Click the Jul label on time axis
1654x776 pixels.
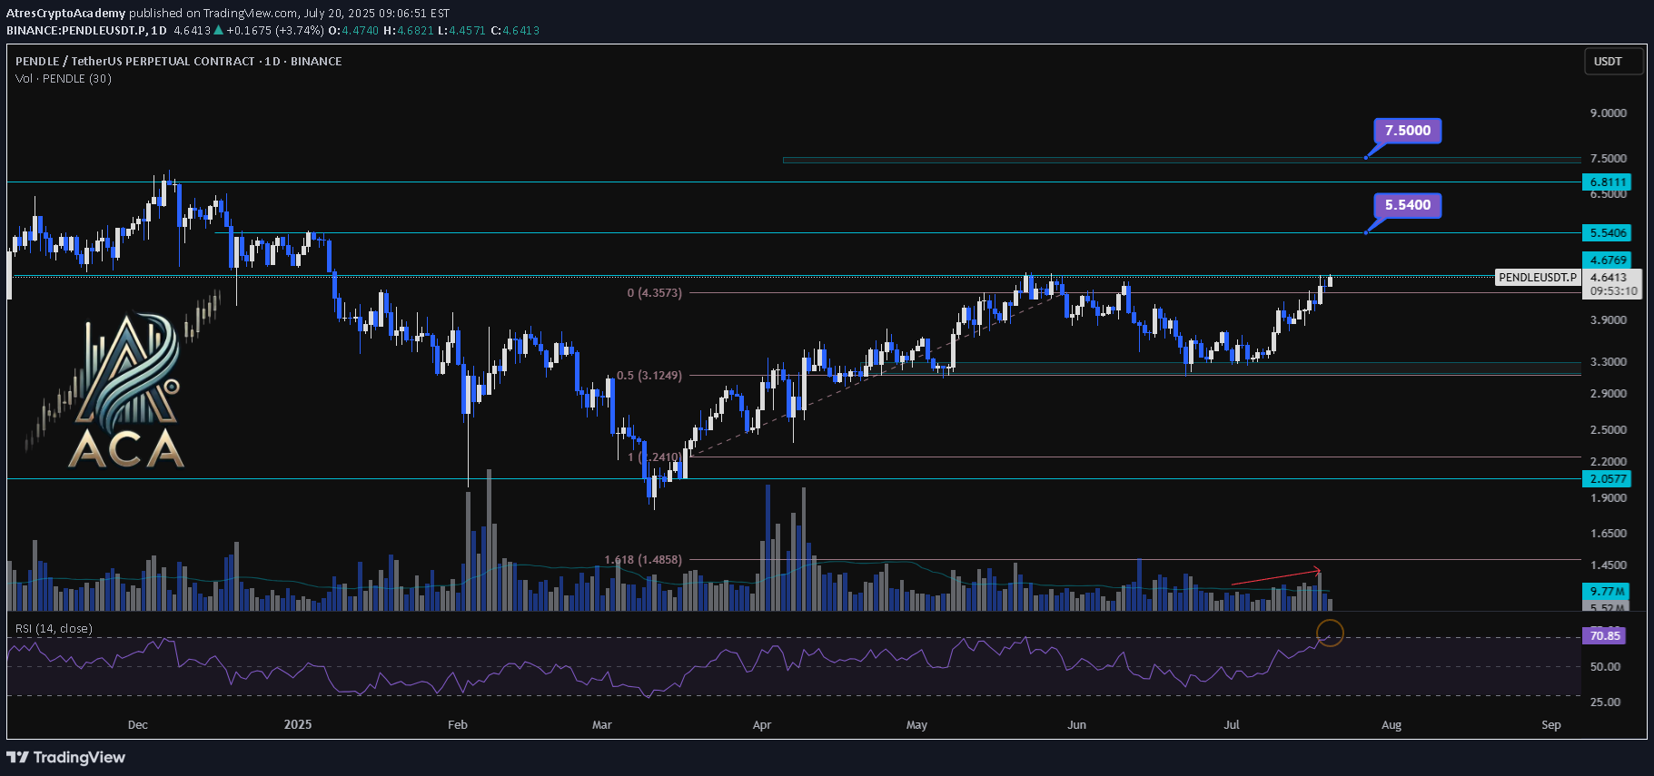[1232, 724]
